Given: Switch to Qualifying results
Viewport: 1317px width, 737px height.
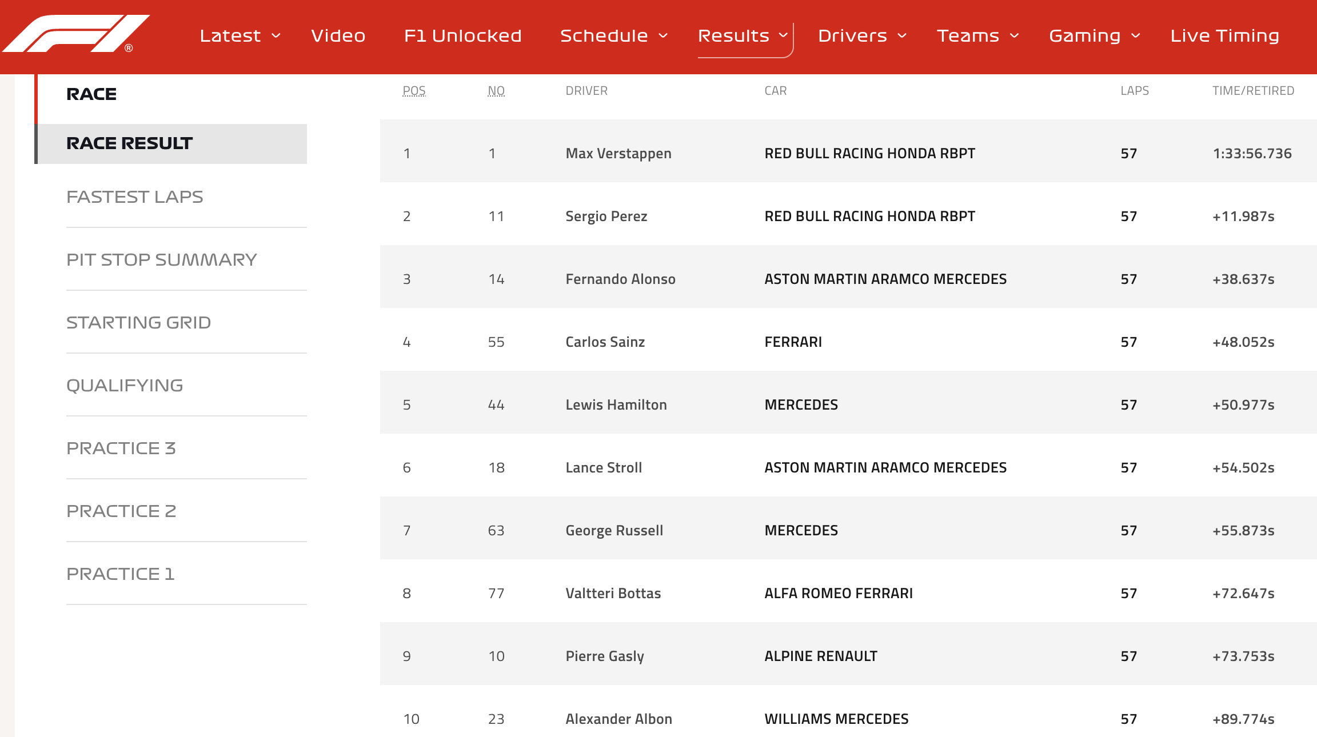Looking at the screenshot, I should click(125, 386).
